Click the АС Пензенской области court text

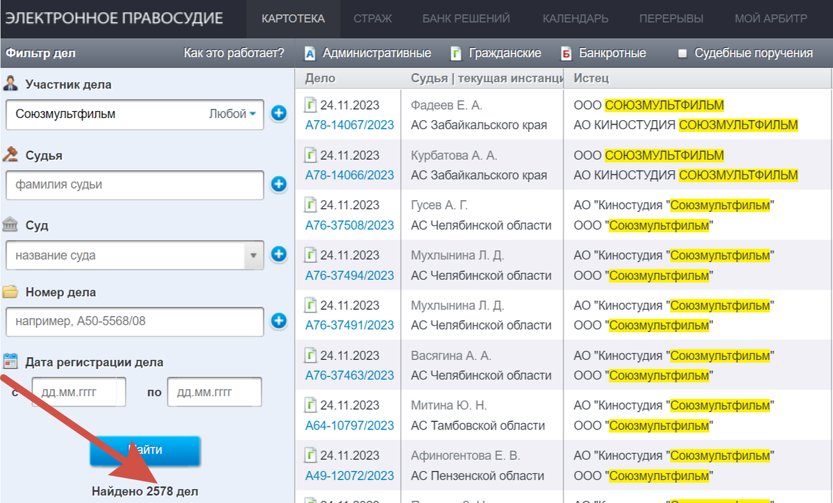pos(478,475)
